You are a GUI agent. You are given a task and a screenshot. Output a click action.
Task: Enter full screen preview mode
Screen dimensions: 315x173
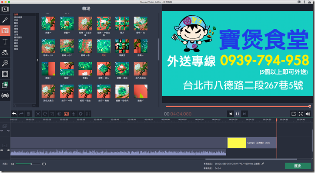pyautogui.click(x=301, y=114)
